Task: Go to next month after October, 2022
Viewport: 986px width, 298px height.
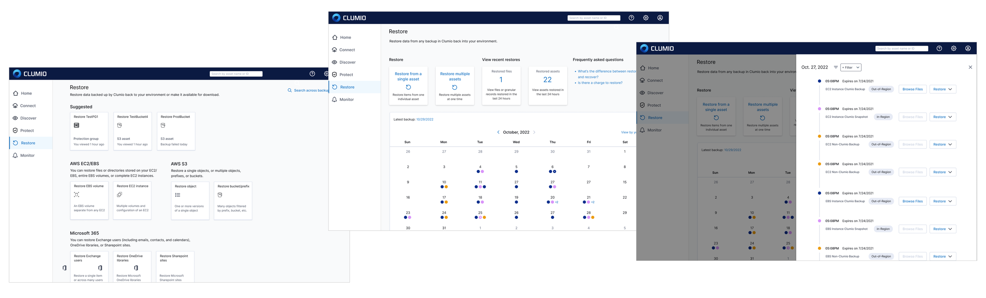Action: pyautogui.click(x=534, y=132)
